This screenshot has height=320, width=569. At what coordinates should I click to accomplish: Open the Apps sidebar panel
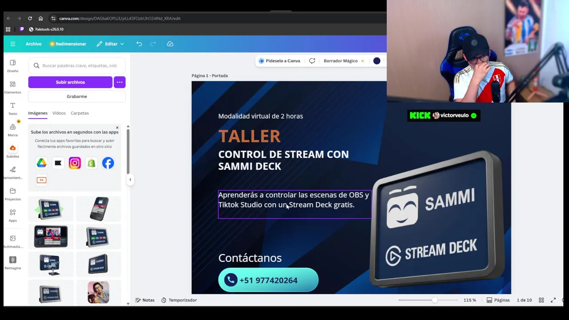pyautogui.click(x=12, y=215)
